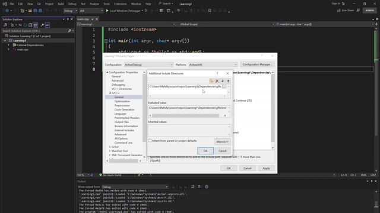
Task: Visual Studio logo icon in title bar
Action: [x=5, y=4]
